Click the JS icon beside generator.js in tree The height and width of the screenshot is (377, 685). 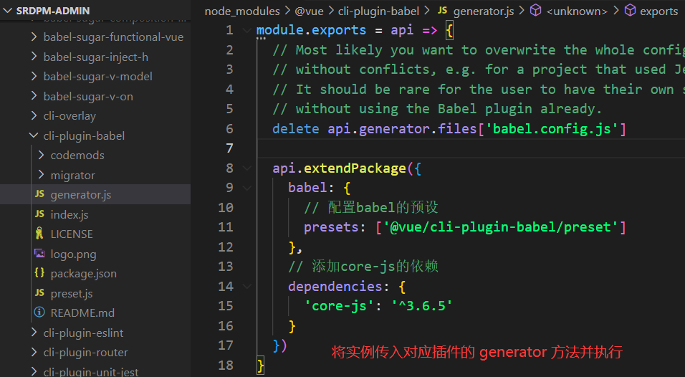pyautogui.click(x=39, y=194)
